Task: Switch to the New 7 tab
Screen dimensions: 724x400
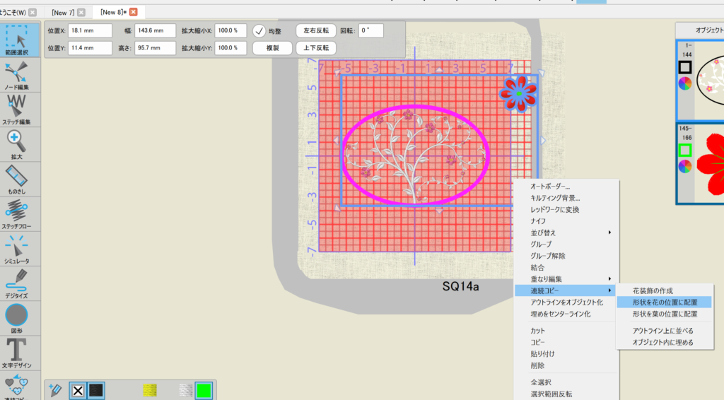Action: click(x=63, y=13)
